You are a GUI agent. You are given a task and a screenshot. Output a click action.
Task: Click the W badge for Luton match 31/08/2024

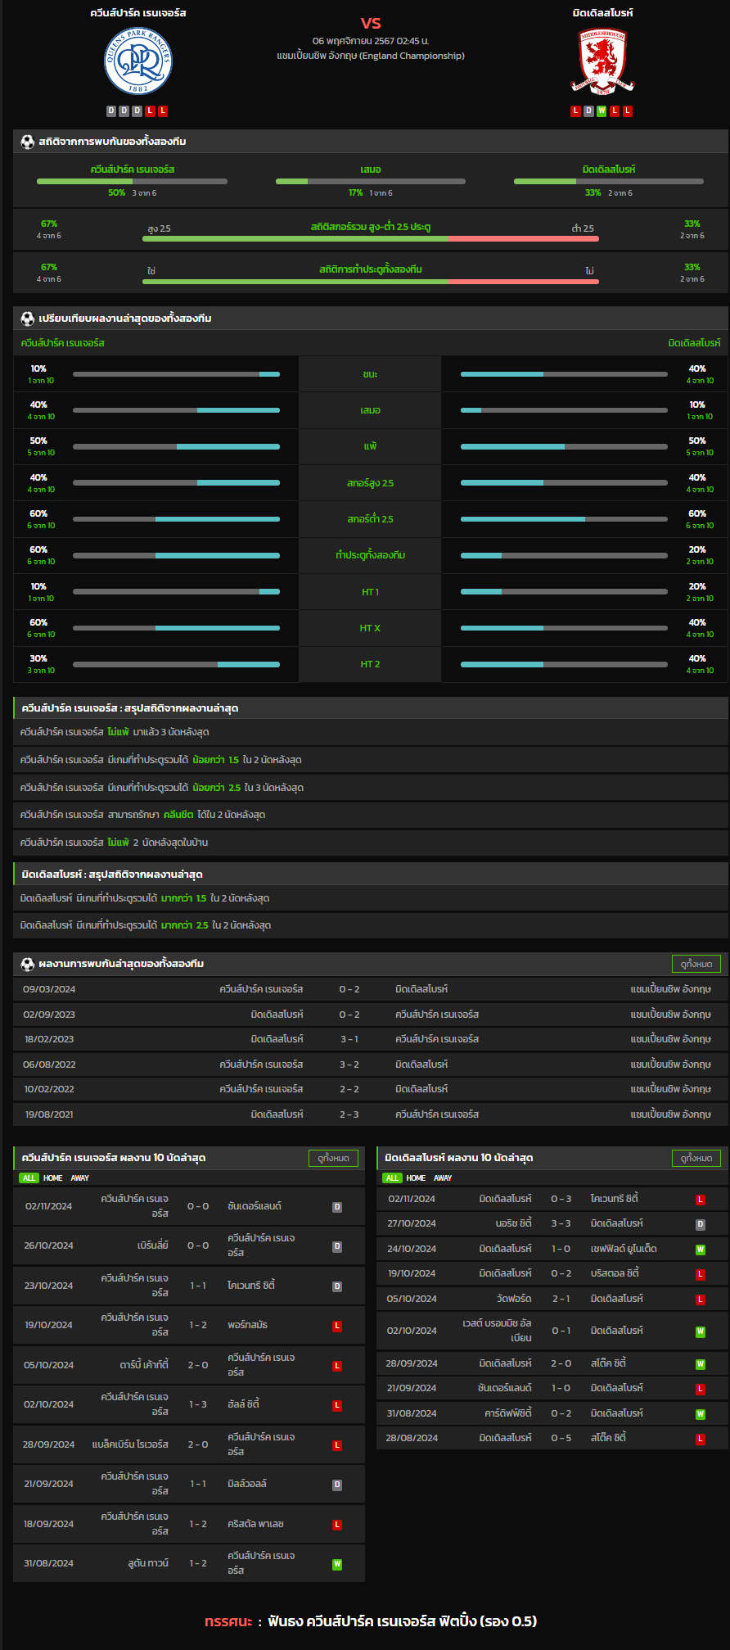(x=337, y=1564)
